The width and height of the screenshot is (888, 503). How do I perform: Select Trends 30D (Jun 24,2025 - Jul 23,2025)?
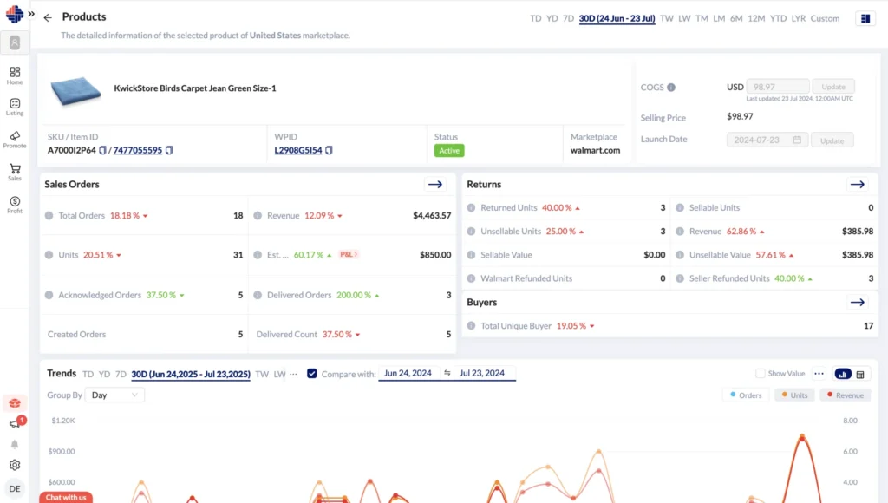191,374
